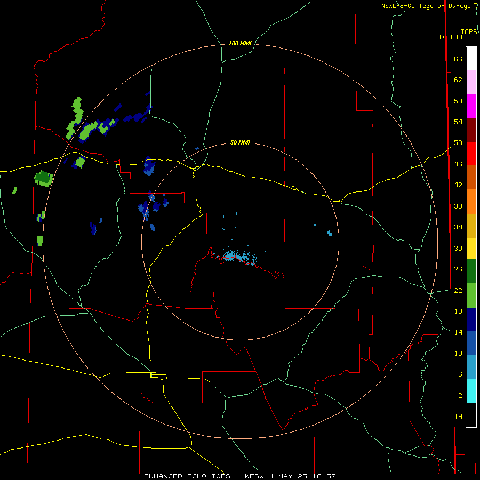This screenshot has width=480, height=480.
Task: Pick the dark green legend swatch
Action: pyautogui.click(x=471, y=271)
